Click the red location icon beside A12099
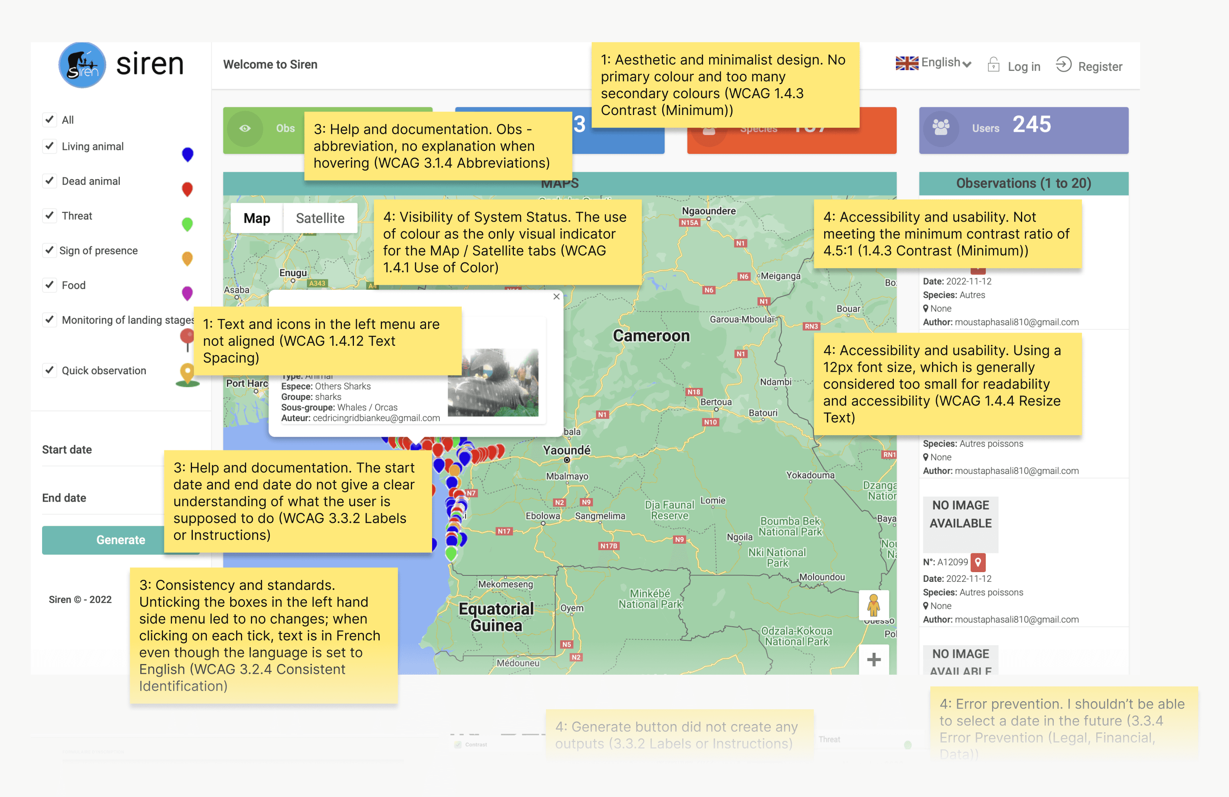Viewport: 1229px width, 797px height. point(978,562)
